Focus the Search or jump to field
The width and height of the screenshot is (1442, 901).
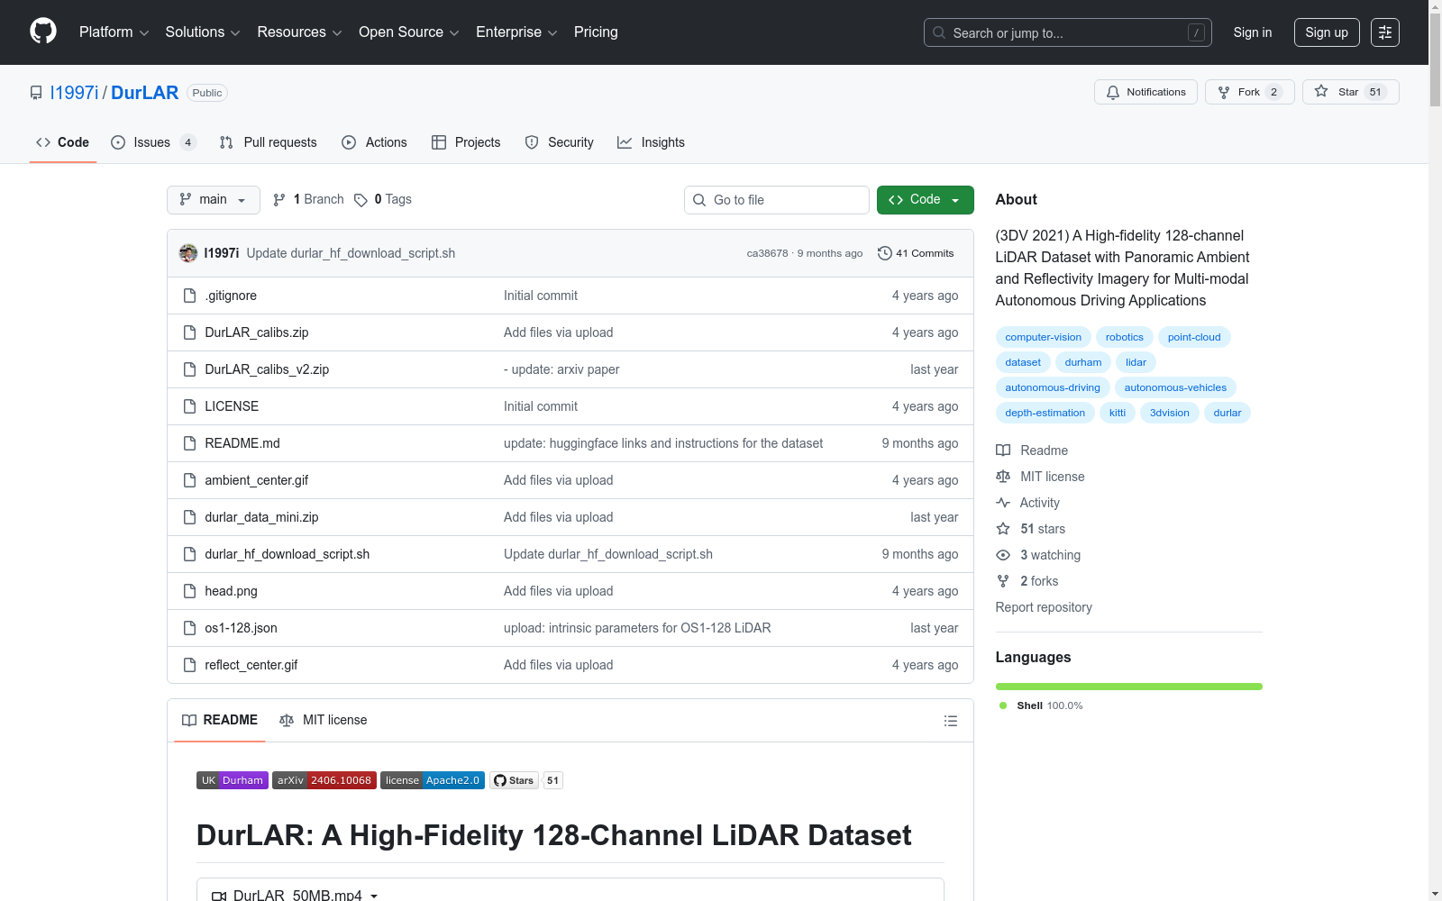pos(1068,32)
